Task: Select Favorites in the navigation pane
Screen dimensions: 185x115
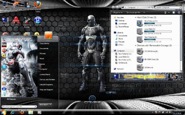Action: coord(119,17)
